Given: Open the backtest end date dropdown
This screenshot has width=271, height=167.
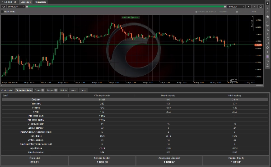Looking at the screenshot, I should coord(236,7).
